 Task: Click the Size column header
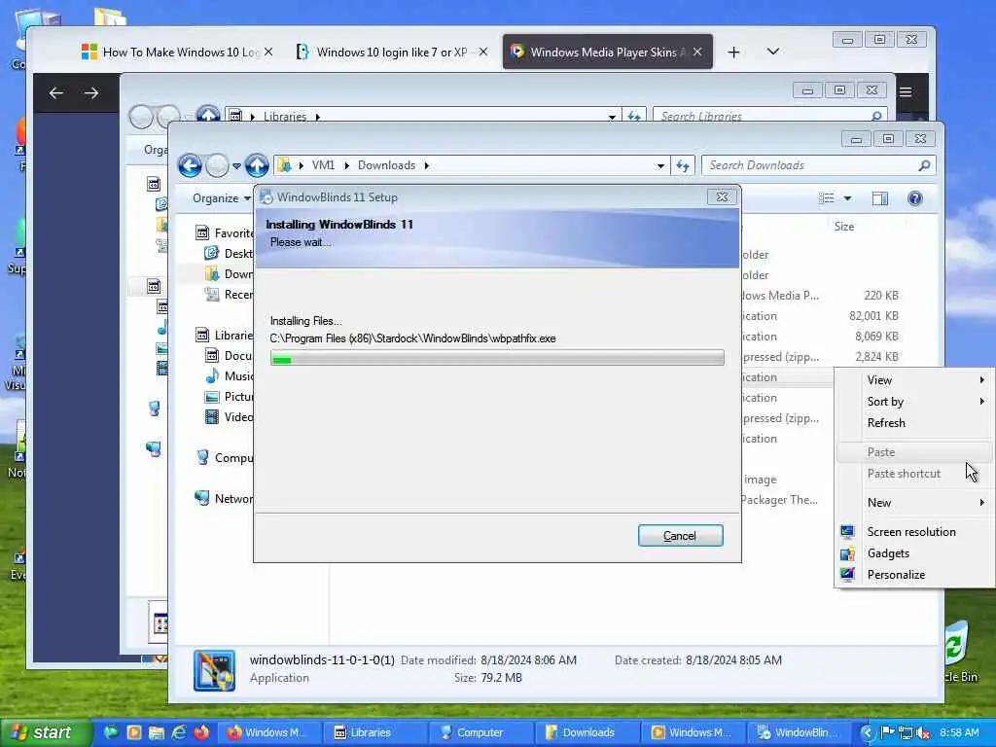coord(844,226)
